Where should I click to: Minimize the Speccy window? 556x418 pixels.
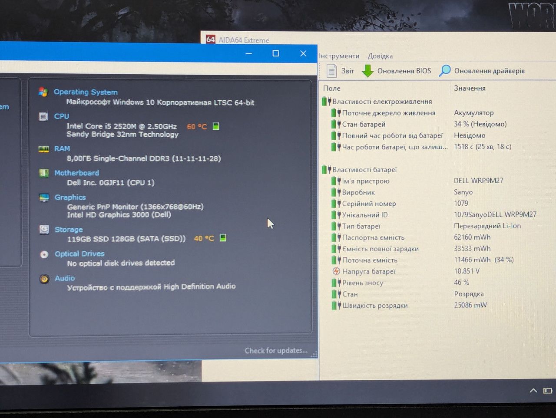coord(249,53)
